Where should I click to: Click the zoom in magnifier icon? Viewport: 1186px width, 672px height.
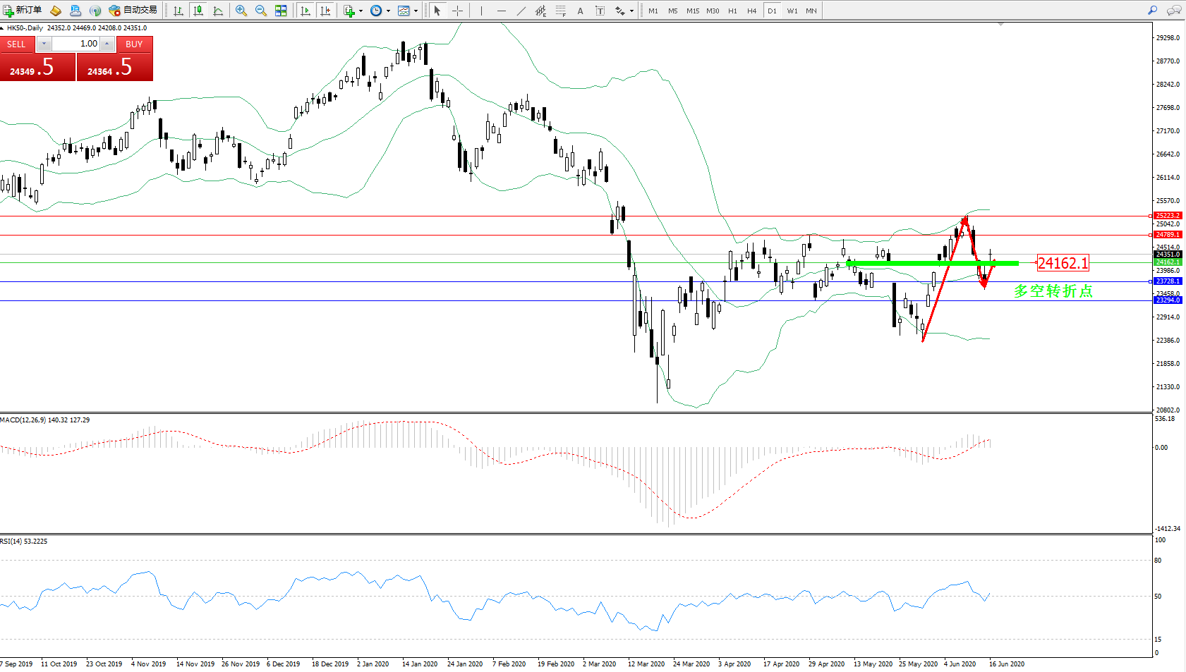(x=241, y=11)
